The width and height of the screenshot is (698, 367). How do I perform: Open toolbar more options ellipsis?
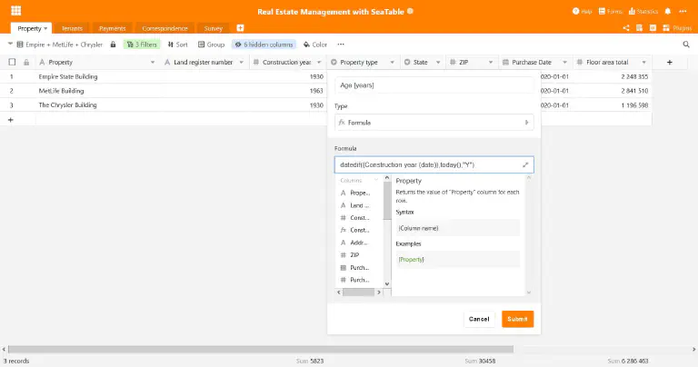341,45
